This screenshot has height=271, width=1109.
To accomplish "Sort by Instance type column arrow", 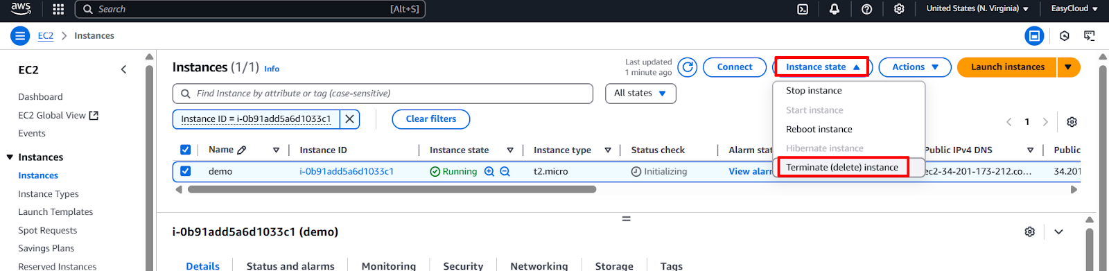I will point(608,150).
